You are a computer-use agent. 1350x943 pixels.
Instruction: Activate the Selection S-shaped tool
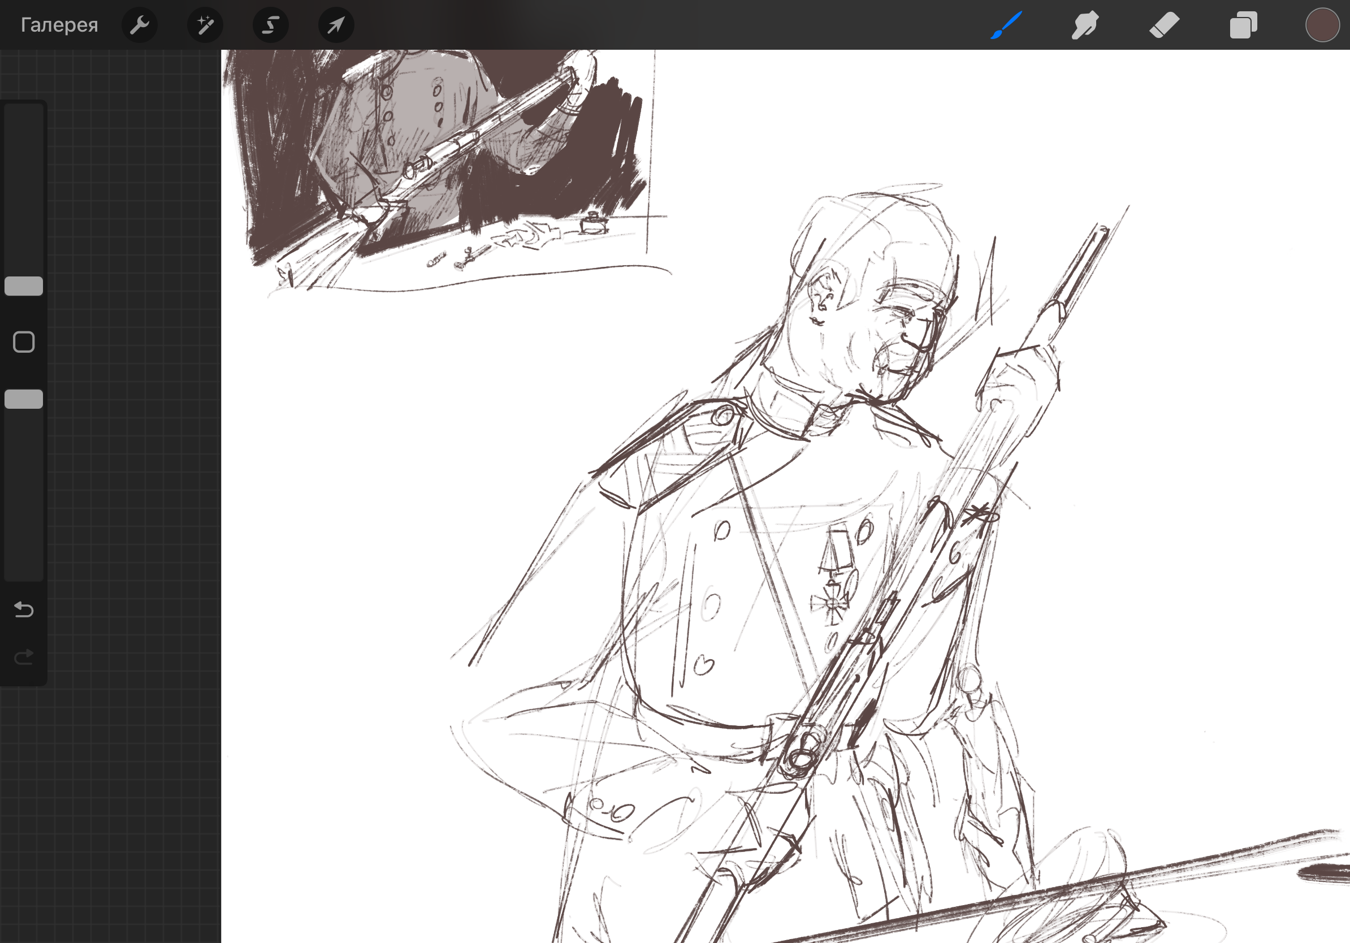(x=270, y=25)
